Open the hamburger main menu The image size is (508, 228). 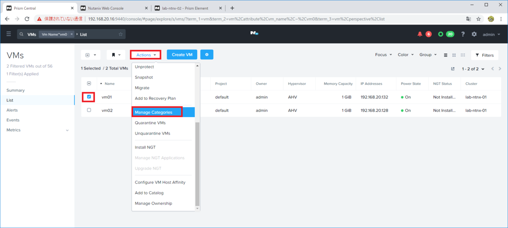pos(8,34)
